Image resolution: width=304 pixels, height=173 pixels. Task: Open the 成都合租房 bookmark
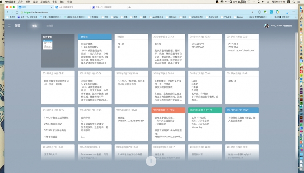click(x=75, y=17)
